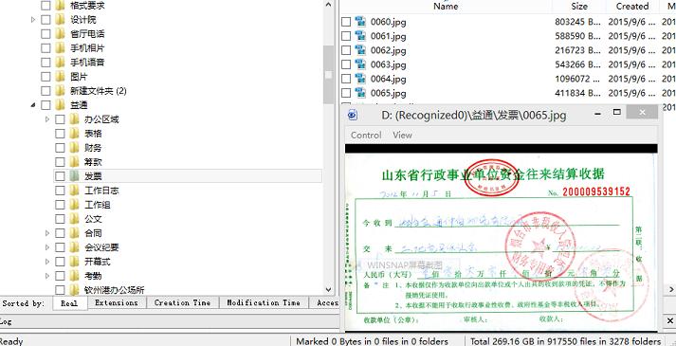Click the 0062.jpg image file icon
The height and width of the screenshot is (346, 676).
coord(360,49)
